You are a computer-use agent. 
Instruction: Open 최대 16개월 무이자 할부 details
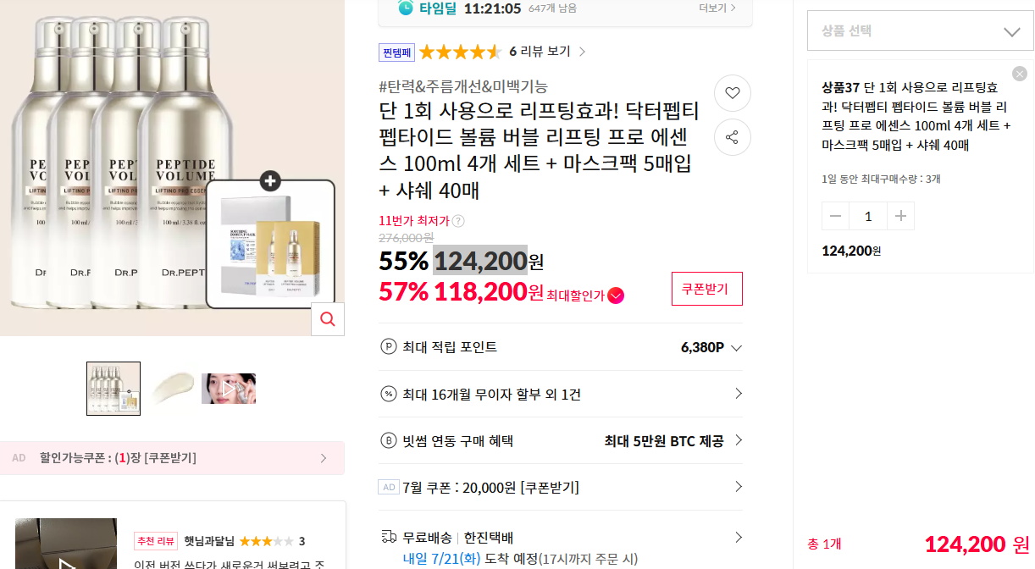click(x=561, y=394)
